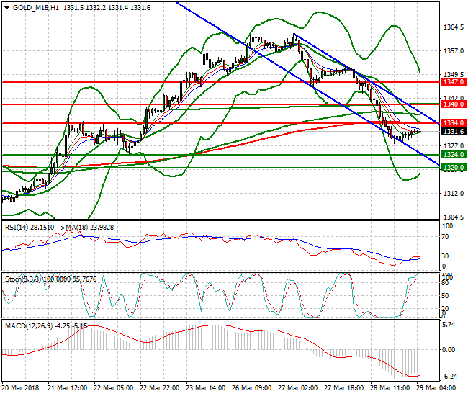The image size is (468, 396).
Task: Select the green 1320.0 support level label
Action: point(453,168)
